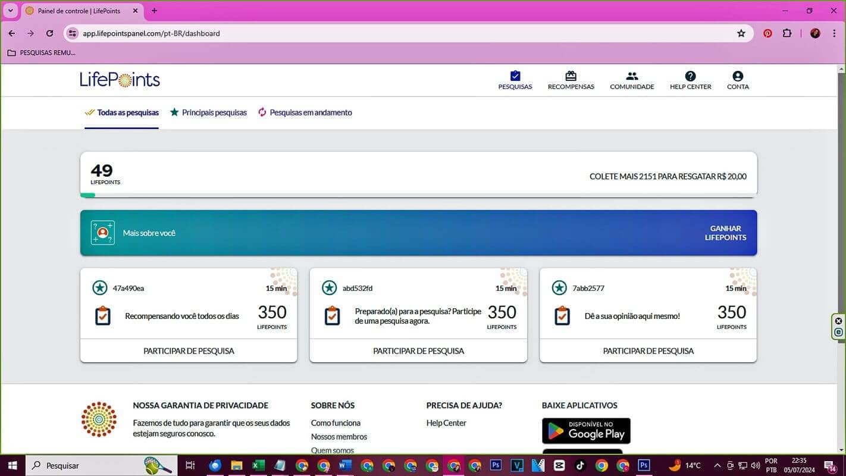The width and height of the screenshot is (846, 476).
Task: Open the Conta account menu
Action: point(738,80)
